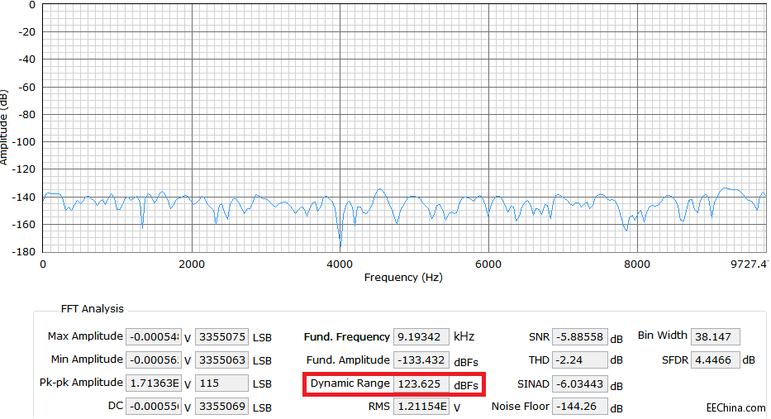Click the Fund. Amplitude value field
Image resolution: width=771 pixels, height=419 pixels.
[421, 360]
